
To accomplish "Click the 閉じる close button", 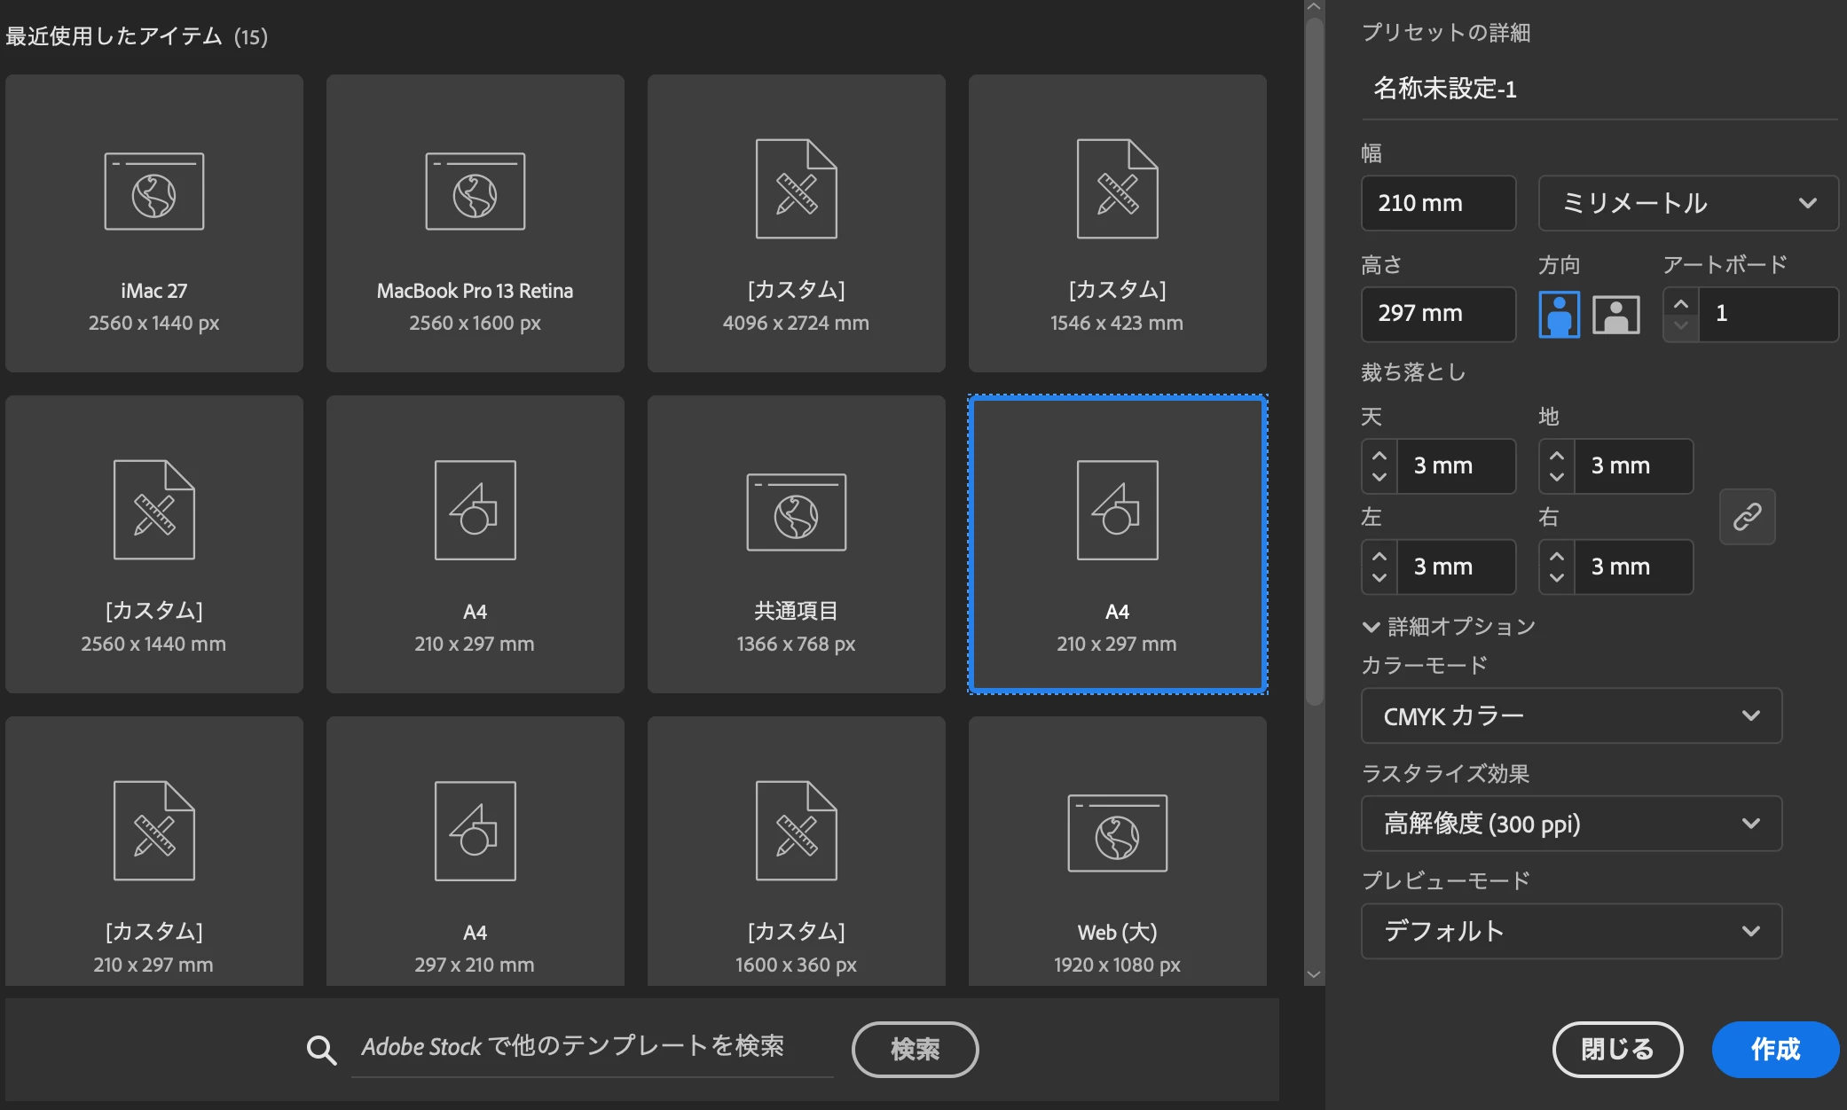I will [1617, 1050].
